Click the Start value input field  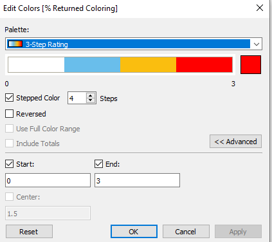coord(48,180)
